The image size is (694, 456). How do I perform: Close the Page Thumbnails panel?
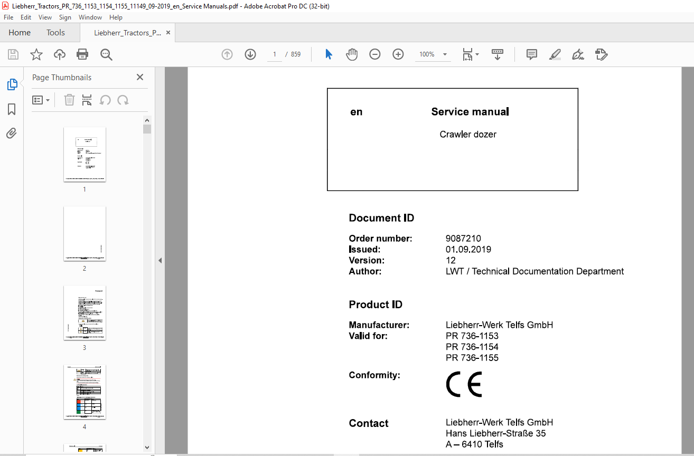[140, 77]
